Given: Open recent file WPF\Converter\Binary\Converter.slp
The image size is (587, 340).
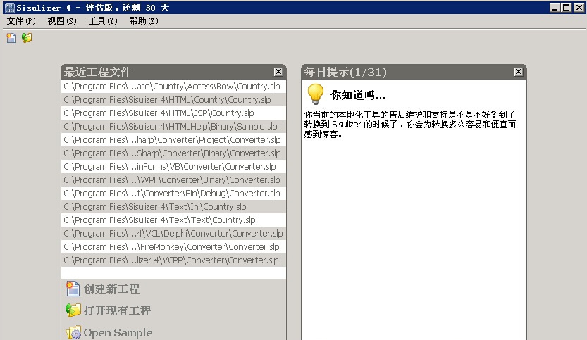Looking at the screenshot, I should click(x=173, y=180).
